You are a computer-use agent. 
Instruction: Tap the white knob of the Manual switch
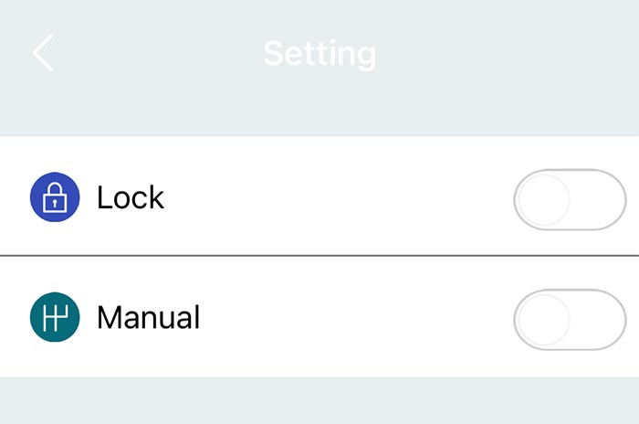543,319
